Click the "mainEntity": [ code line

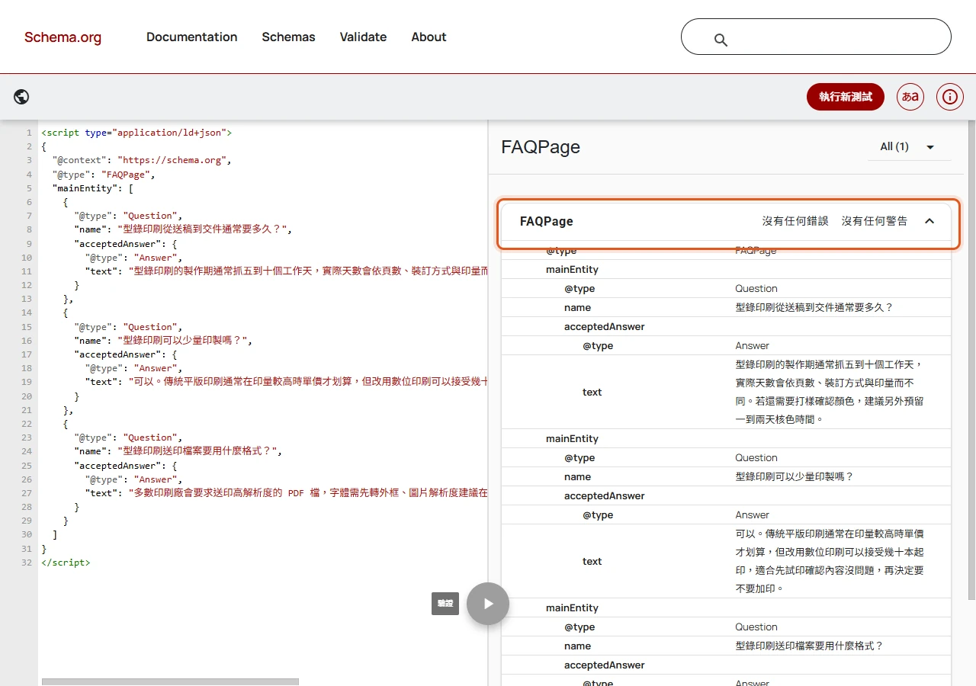coord(93,188)
